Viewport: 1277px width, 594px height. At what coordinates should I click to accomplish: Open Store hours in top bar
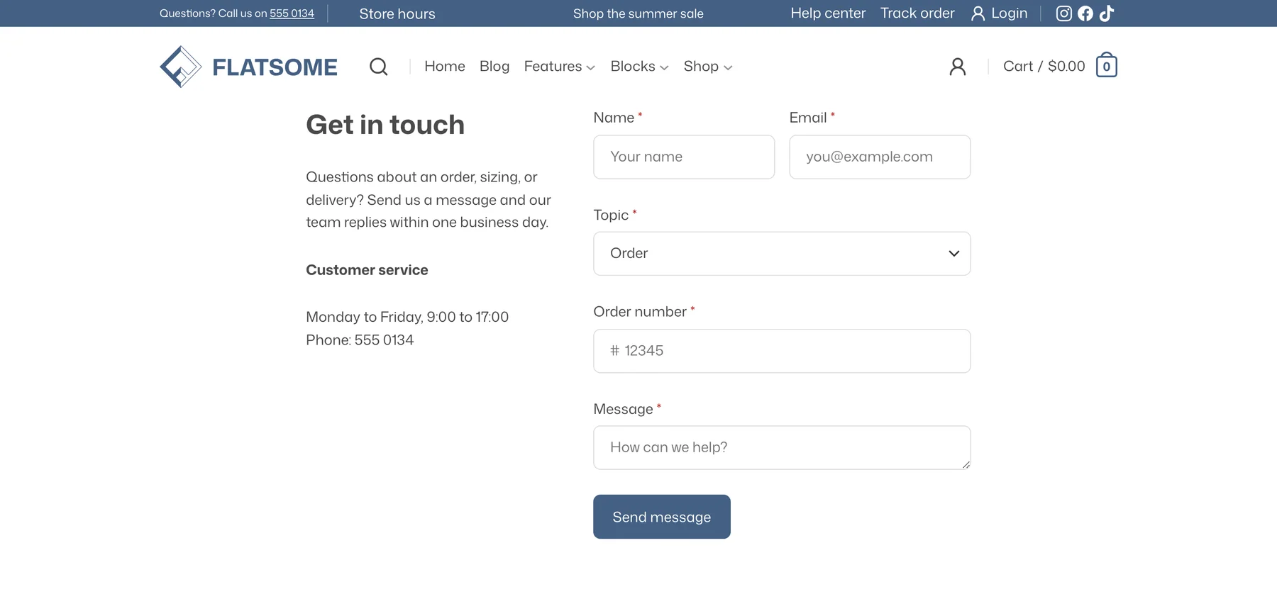tap(397, 13)
